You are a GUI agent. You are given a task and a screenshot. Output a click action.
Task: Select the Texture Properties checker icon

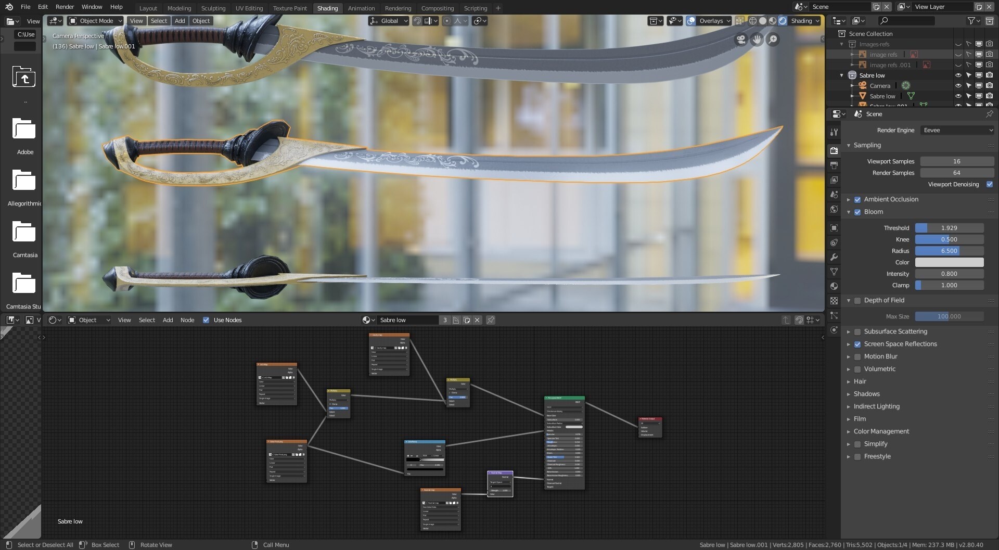point(835,301)
